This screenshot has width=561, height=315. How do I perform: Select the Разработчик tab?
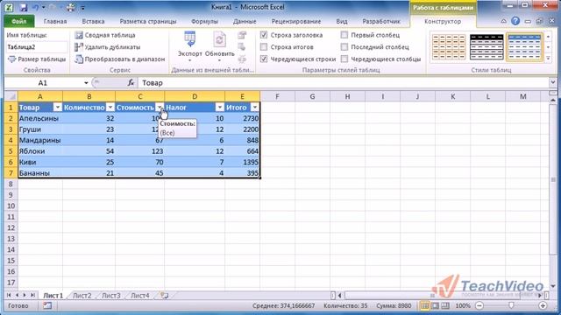coord(381,21)
